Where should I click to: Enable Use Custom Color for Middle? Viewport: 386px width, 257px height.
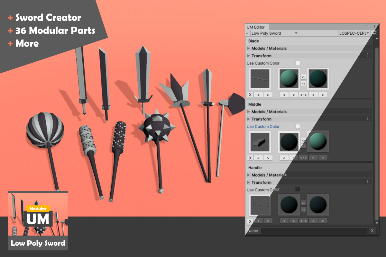(x=298, y=126)
